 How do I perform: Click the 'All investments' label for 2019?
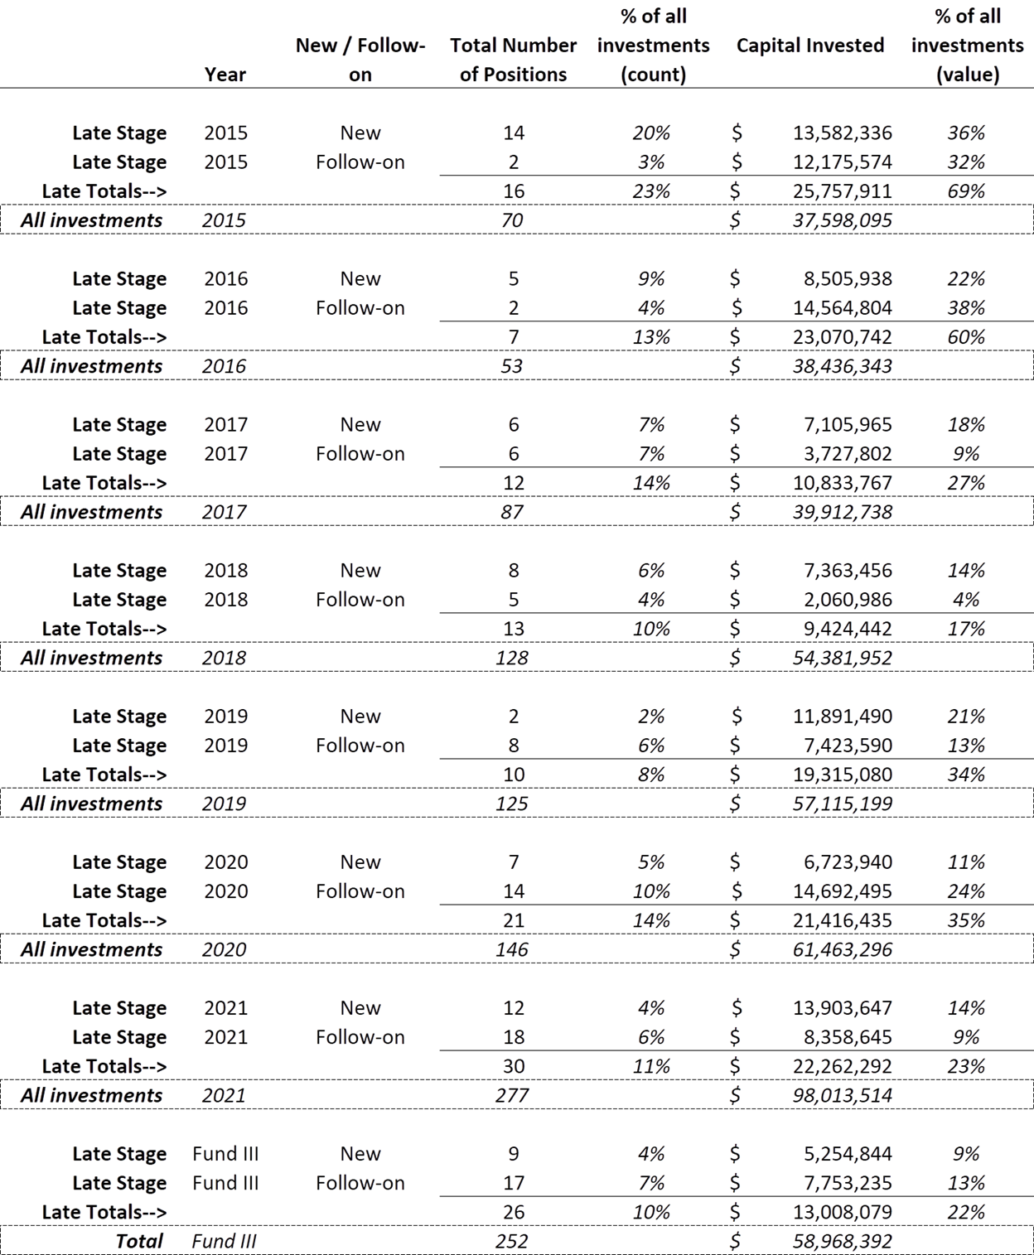pyautogui.click(x=92, y=804)
